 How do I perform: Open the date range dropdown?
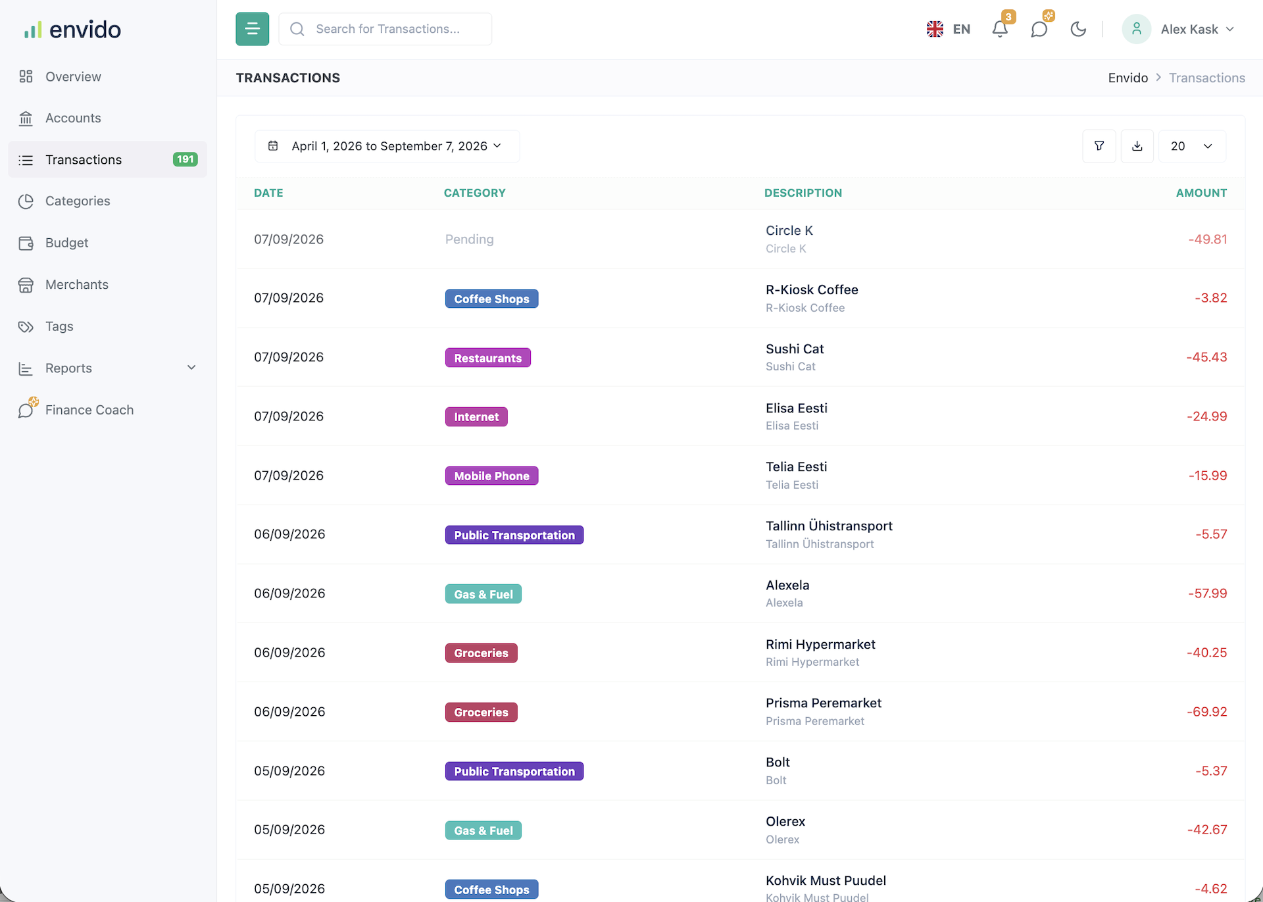click(x=387, y=146)
